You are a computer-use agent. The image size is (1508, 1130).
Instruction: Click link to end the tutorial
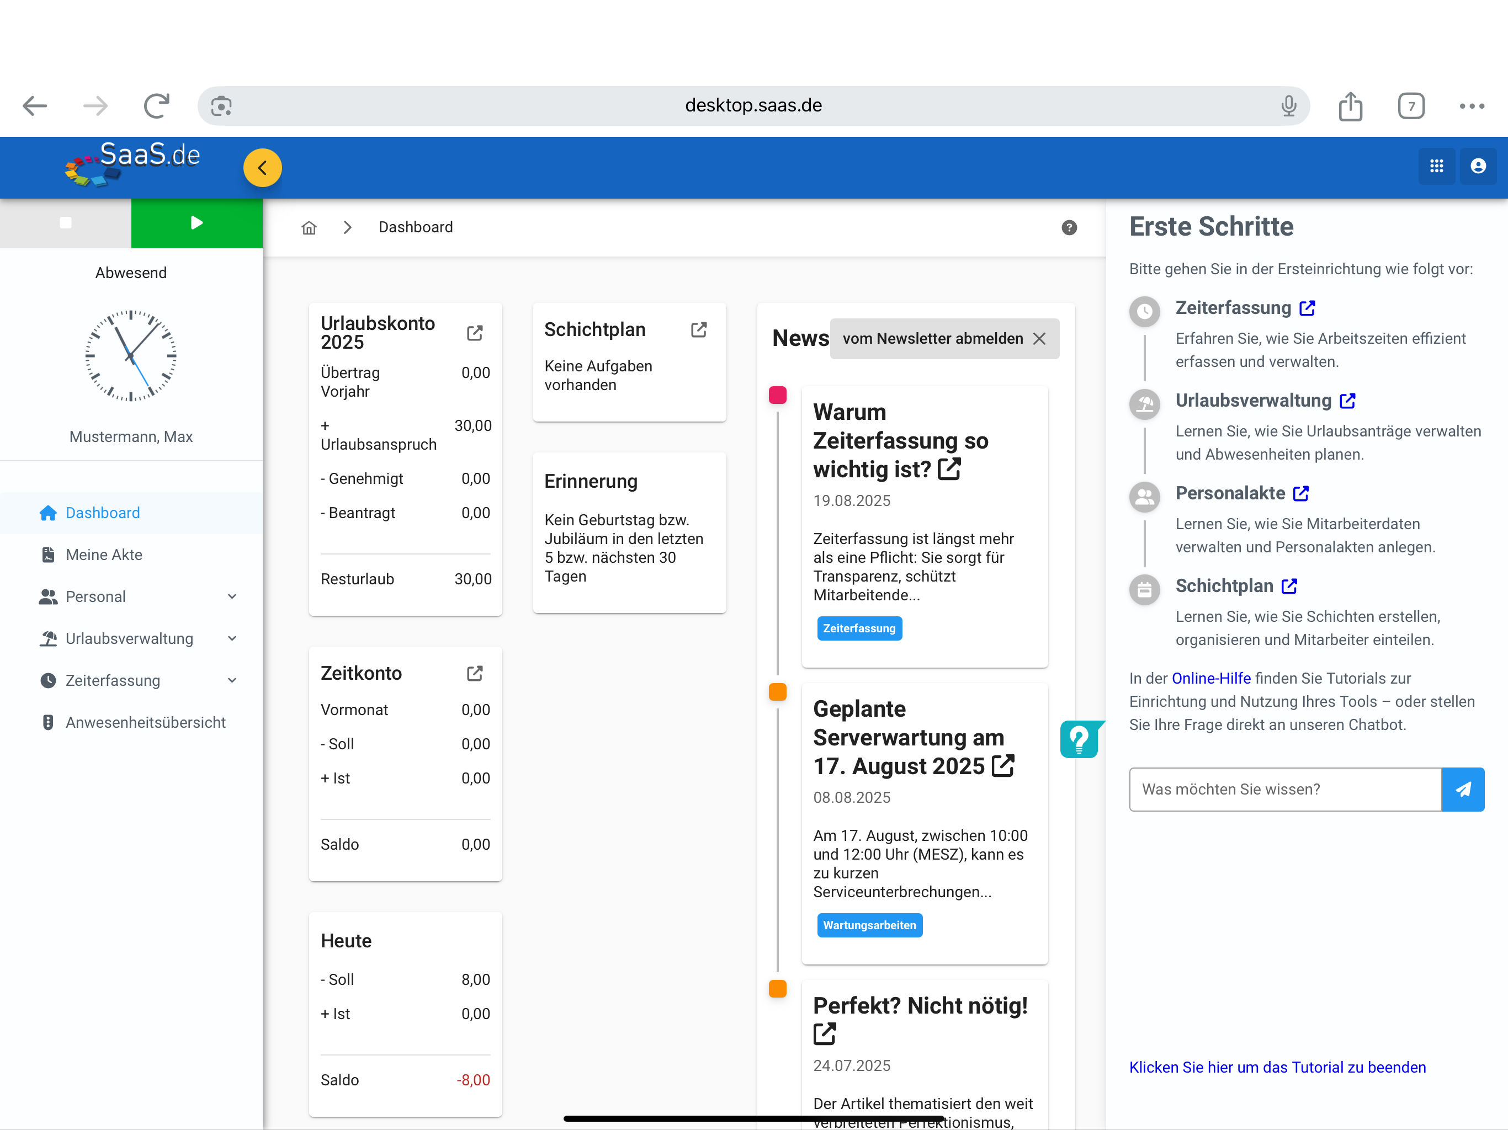tap(1277, 1067)
